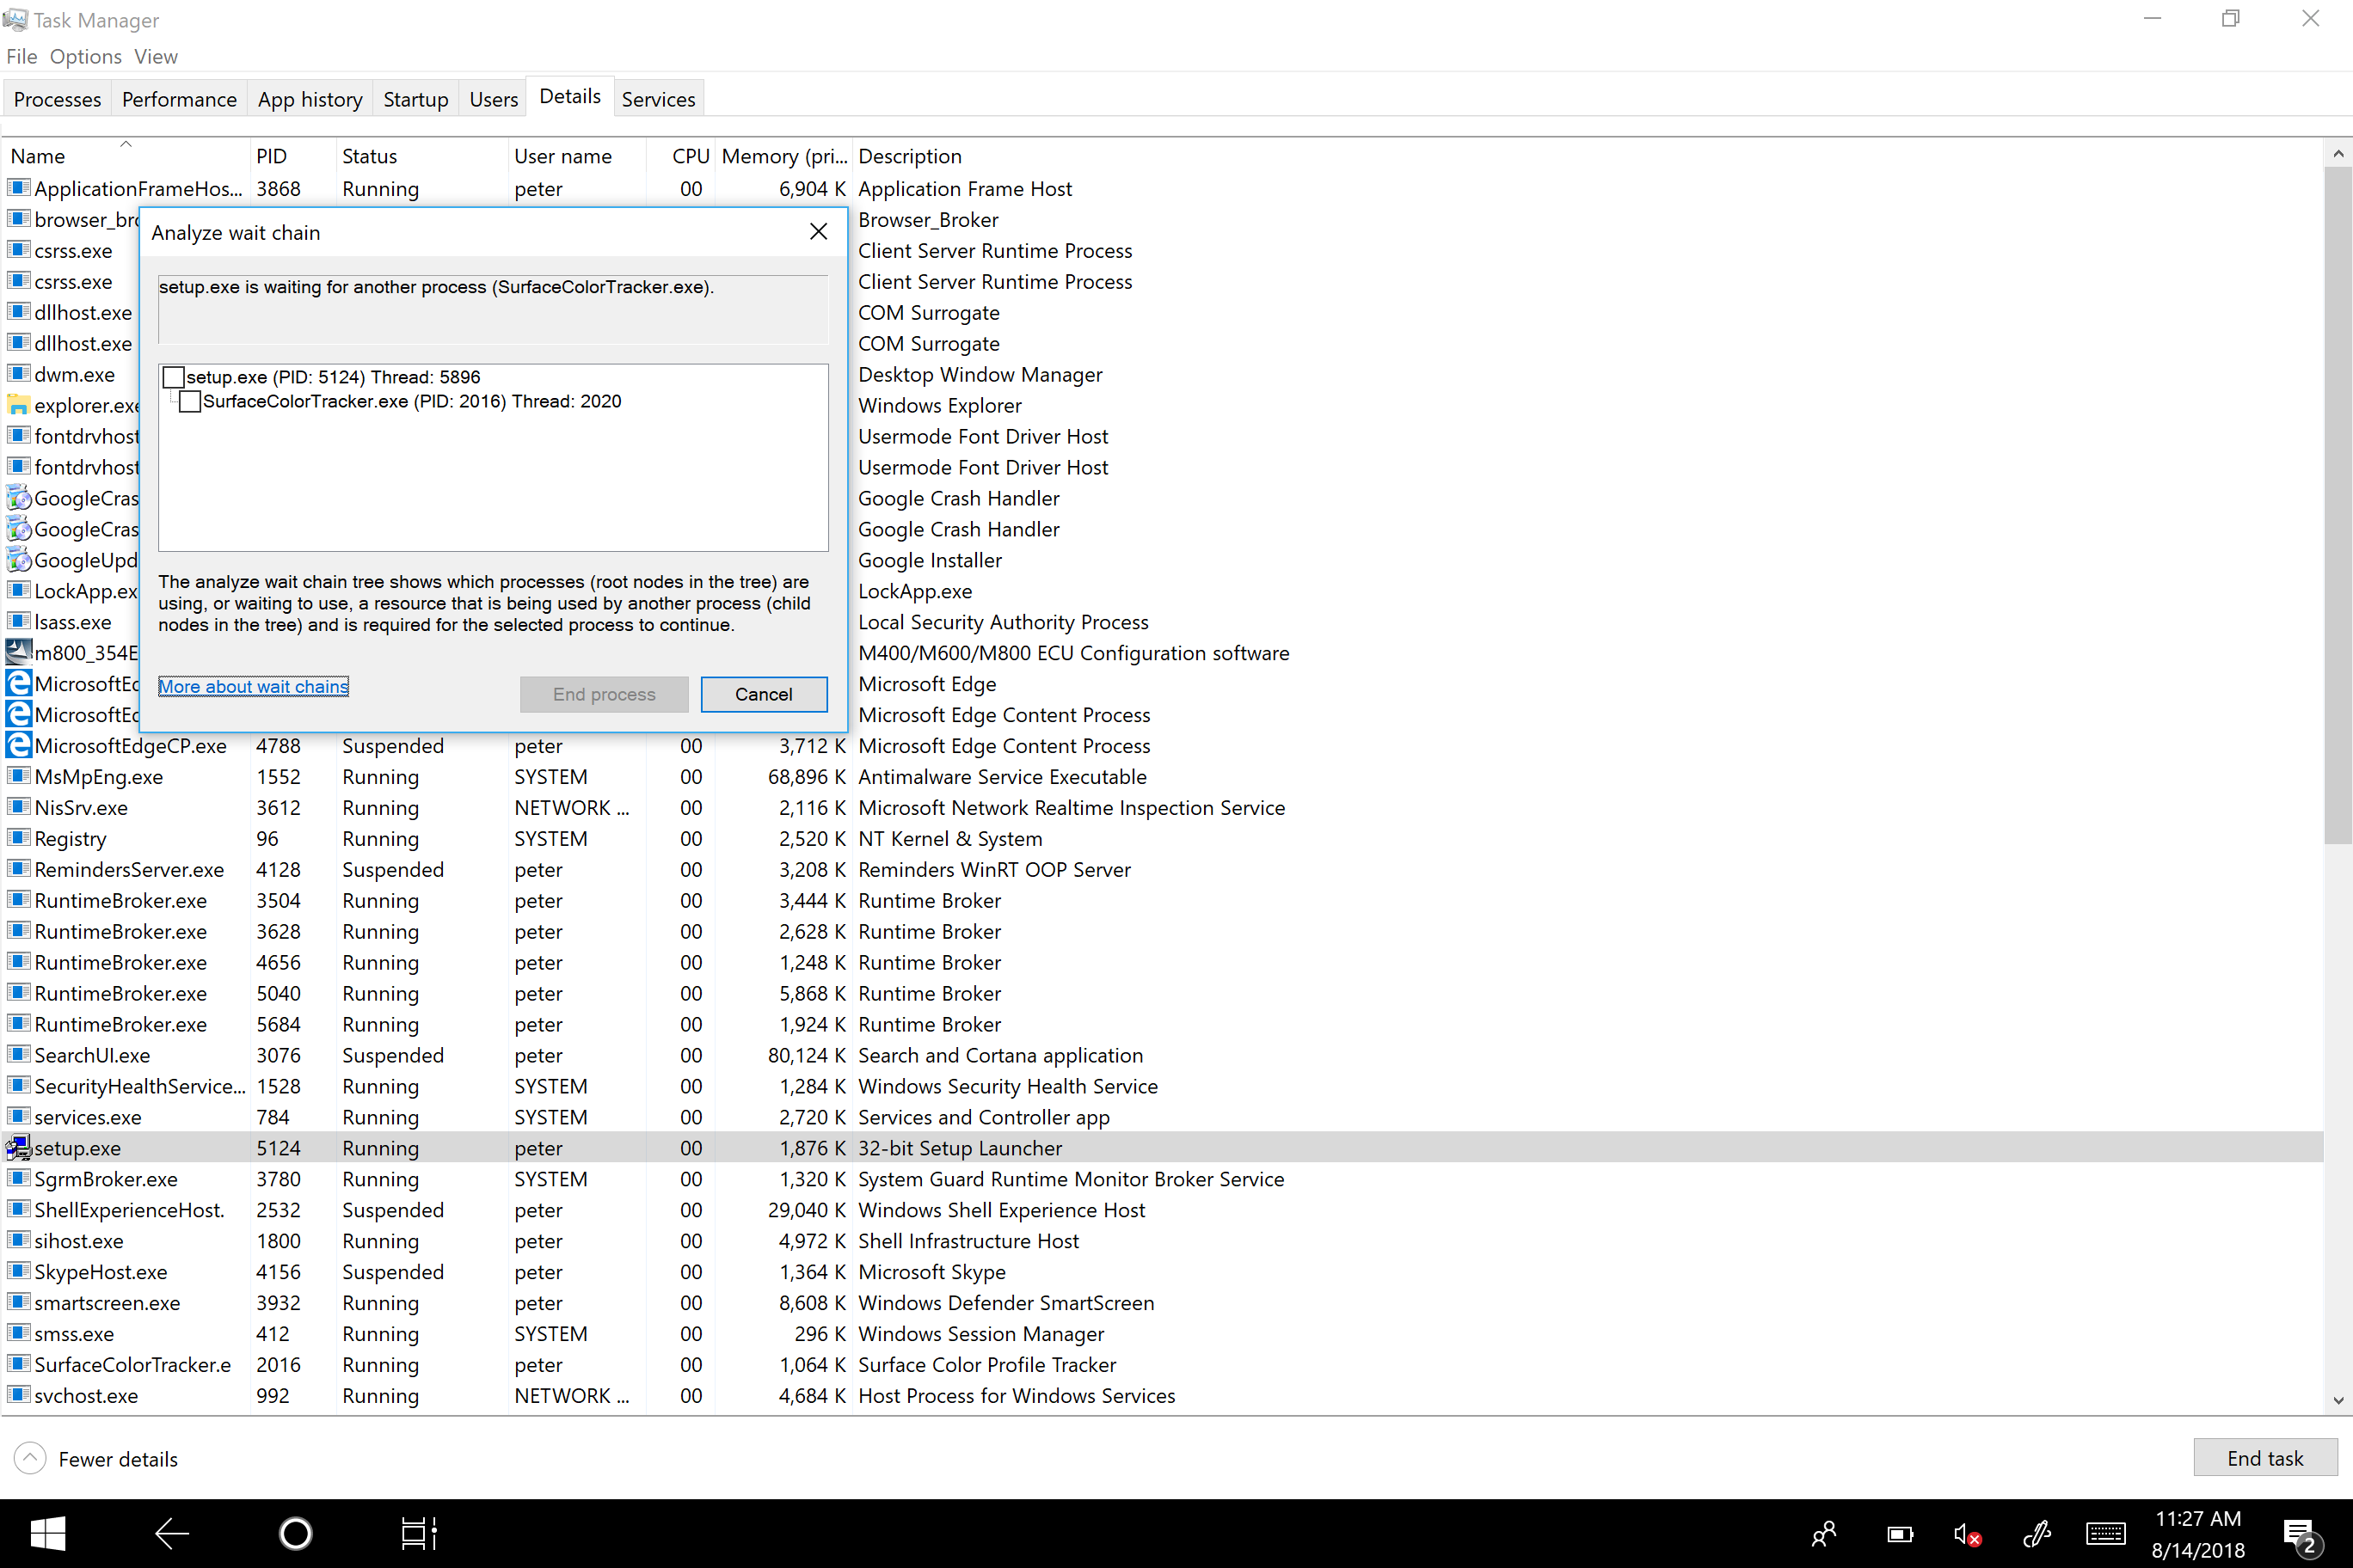Viewport: 2353px width, 1568px height.
Task: Select the RemindersServer.exe row
Action: pos(1163,869)
